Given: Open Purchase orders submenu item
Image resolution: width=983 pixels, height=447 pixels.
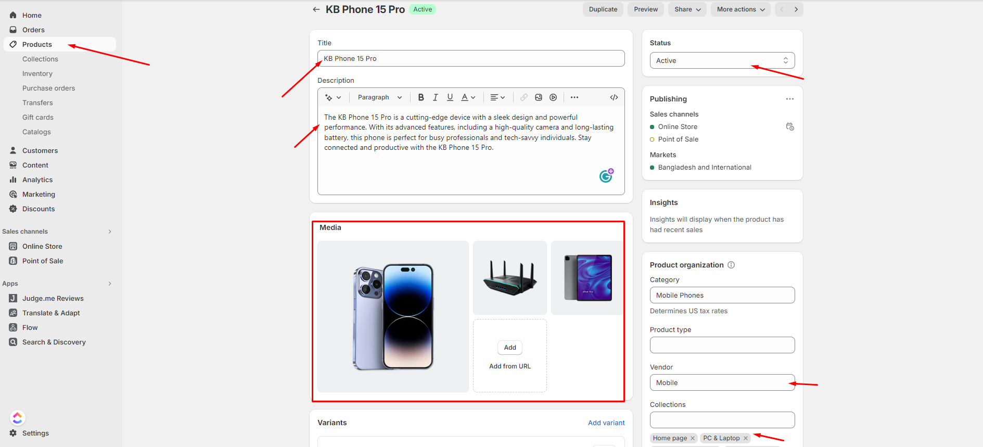Looking at the screenshot, I should pyautogui.click(x=48, y=88).
